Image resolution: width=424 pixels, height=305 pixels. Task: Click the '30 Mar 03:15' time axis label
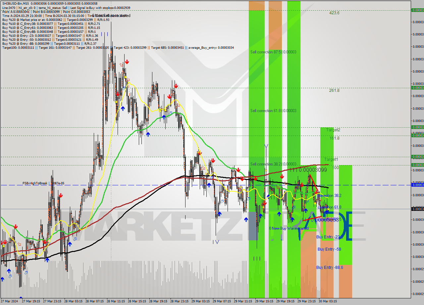328,301
